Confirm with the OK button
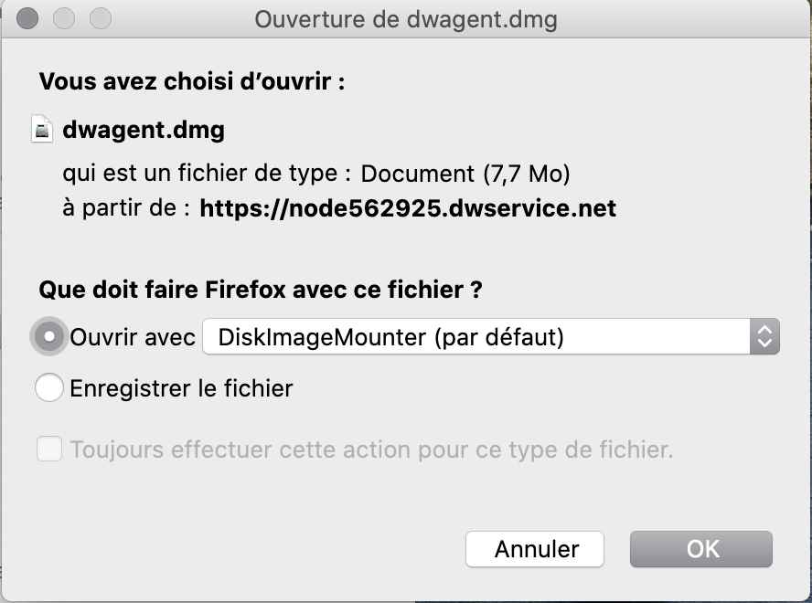The width and height of the screenshot is (812, 603). click(x=700, y=549)
